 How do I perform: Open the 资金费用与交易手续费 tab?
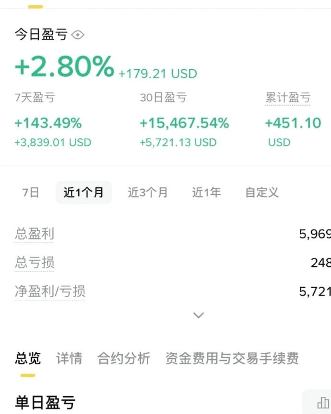pyautogui.click(x=232, y=358)
